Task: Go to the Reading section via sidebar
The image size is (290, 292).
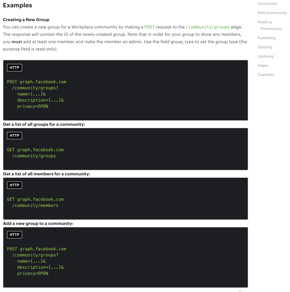Action: 265,22
